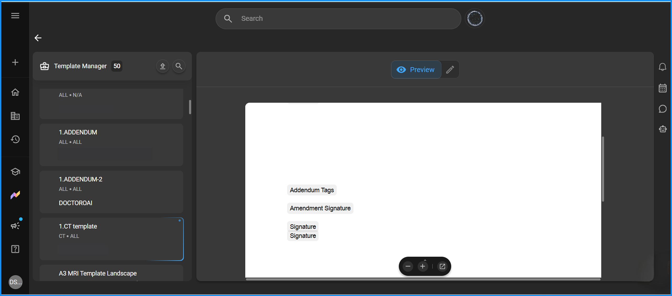Open the history clock icon in the sidebar
The image size is (672, 296).
pyautogui.click(x=15, y=139)
